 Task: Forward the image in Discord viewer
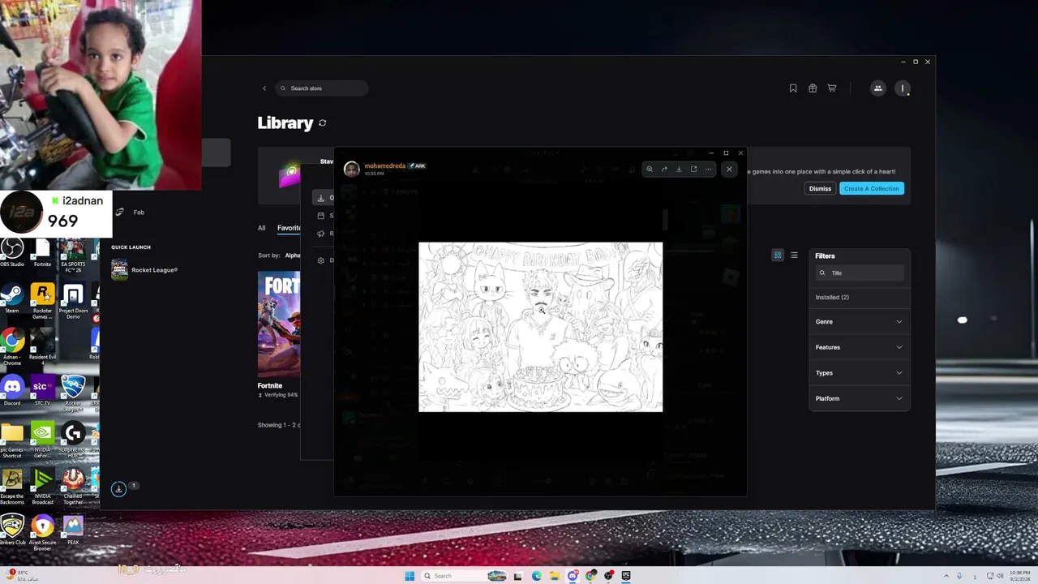(x=664, y=170)
